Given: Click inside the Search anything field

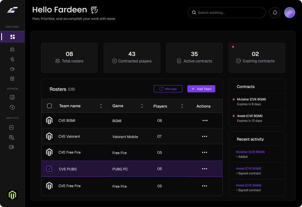Looking at the screenshot, I should pyautogui.click(x=226, y=13).
